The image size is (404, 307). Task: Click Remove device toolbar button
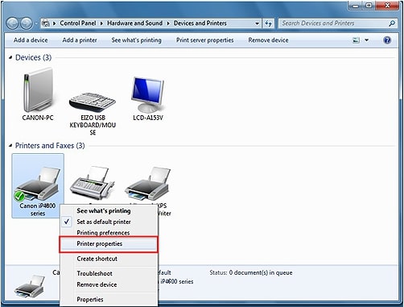pyautogui.click(x=268, y=40)
